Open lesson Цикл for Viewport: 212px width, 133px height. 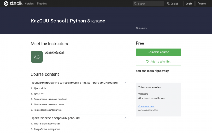[x=39, y=94]
